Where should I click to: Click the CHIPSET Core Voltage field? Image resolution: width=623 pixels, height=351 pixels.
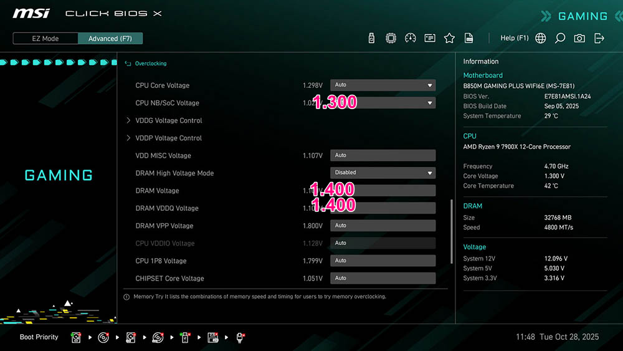(383, 278)
